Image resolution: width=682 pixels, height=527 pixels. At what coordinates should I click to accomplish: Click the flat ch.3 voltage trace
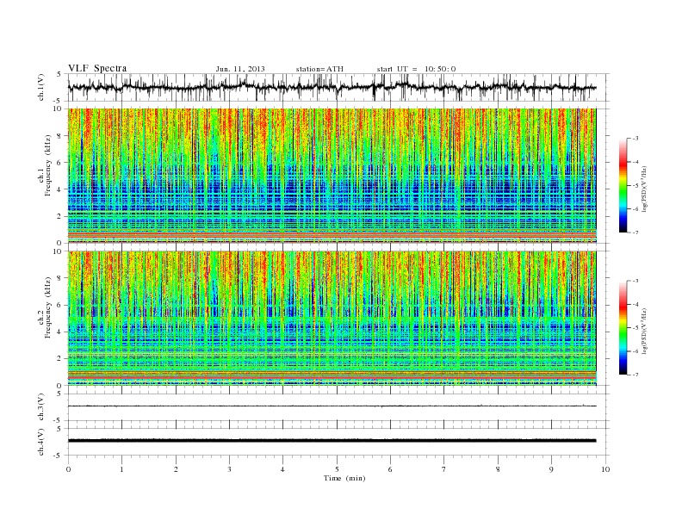pos(332,406)
